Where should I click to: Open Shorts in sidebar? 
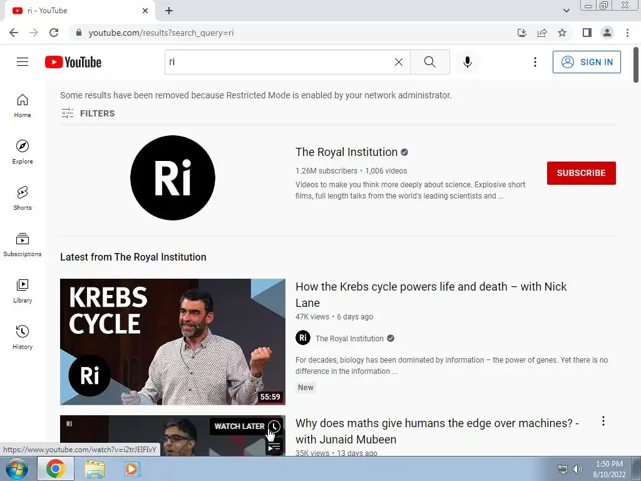coord(23,199)
